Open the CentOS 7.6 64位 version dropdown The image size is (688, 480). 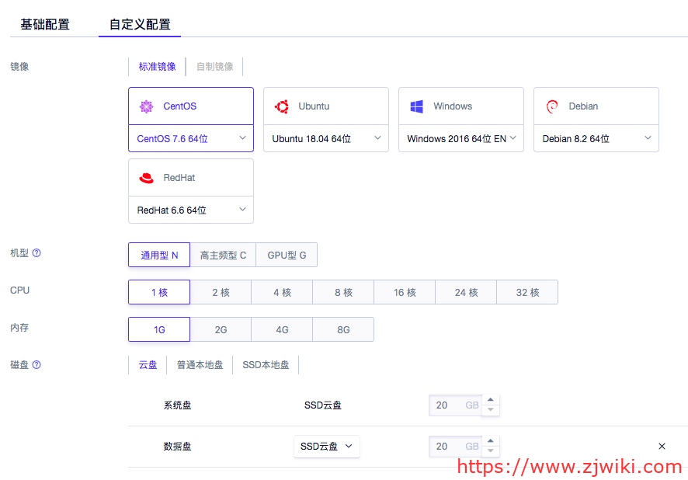tap(190, 138)
